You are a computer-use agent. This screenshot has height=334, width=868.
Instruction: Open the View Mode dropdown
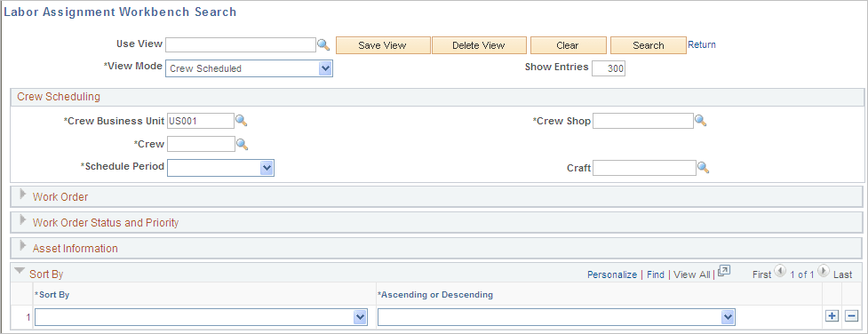pyautogui.click(x=325, y=68)
